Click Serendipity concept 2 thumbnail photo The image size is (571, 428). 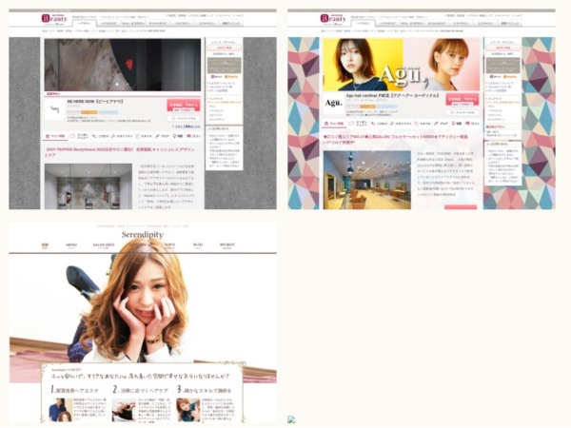tap(124, 410)
